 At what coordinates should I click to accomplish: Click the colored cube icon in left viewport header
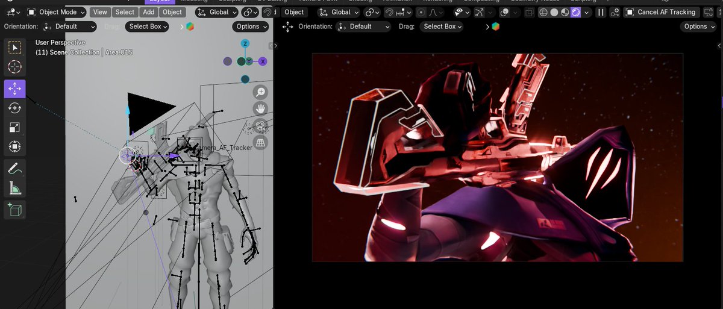coord(190,27)
